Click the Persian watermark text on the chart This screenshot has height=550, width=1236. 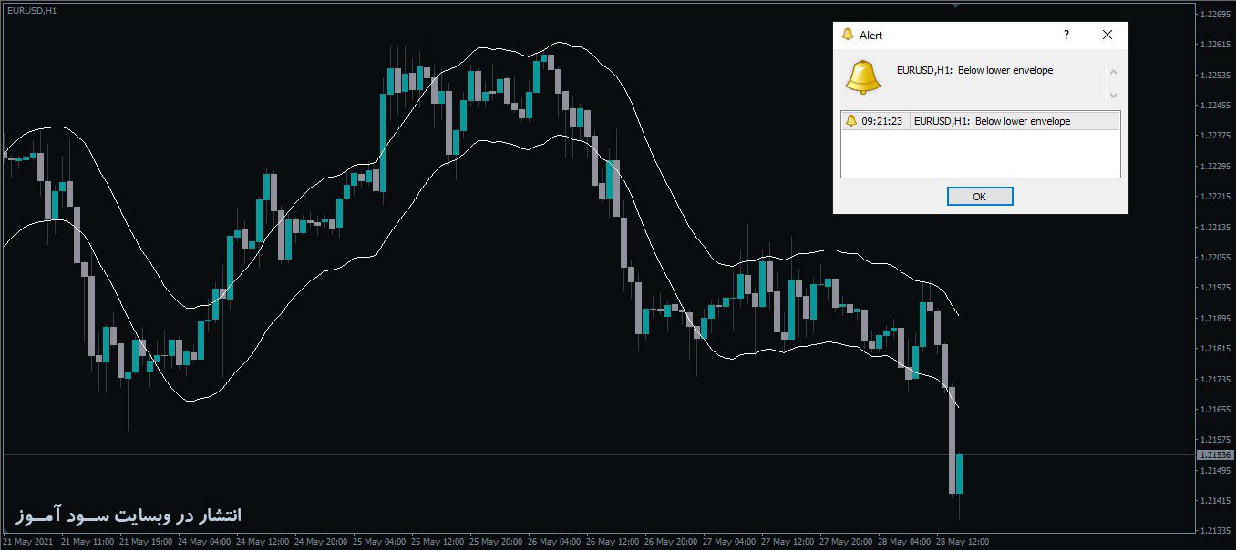point(129,515)
